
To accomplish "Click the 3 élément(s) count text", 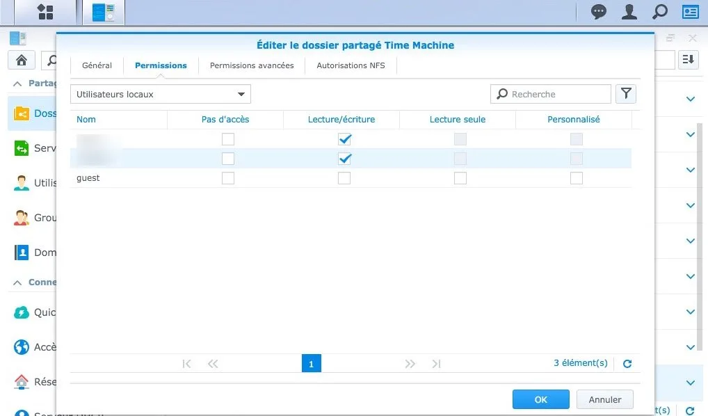I will 580,363.
